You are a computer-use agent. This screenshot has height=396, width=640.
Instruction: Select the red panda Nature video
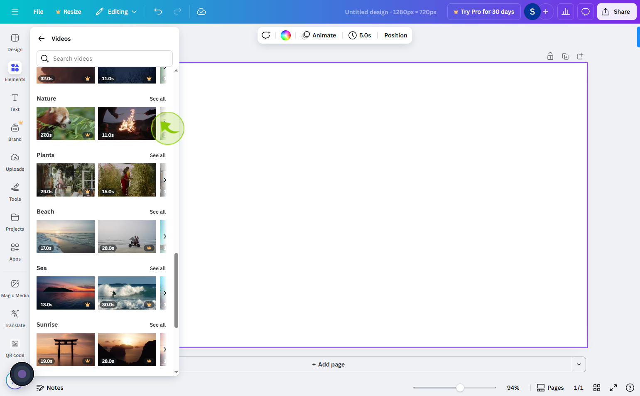(x=66, y=123)
